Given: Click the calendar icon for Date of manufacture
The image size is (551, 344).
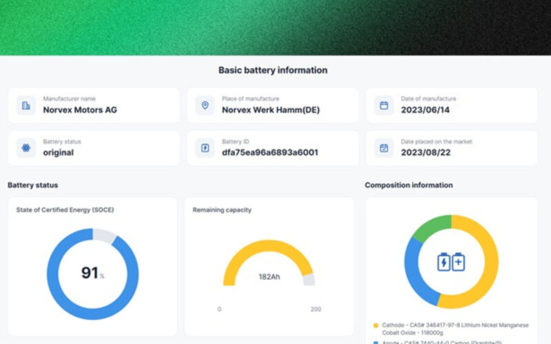Looking at the screenshot, I should point(384,105).
